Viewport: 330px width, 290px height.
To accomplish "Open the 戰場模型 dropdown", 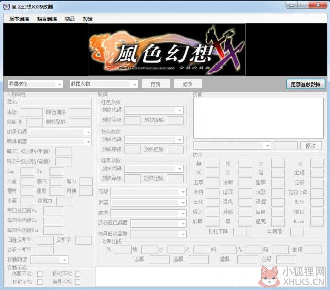I will (60, 142).
